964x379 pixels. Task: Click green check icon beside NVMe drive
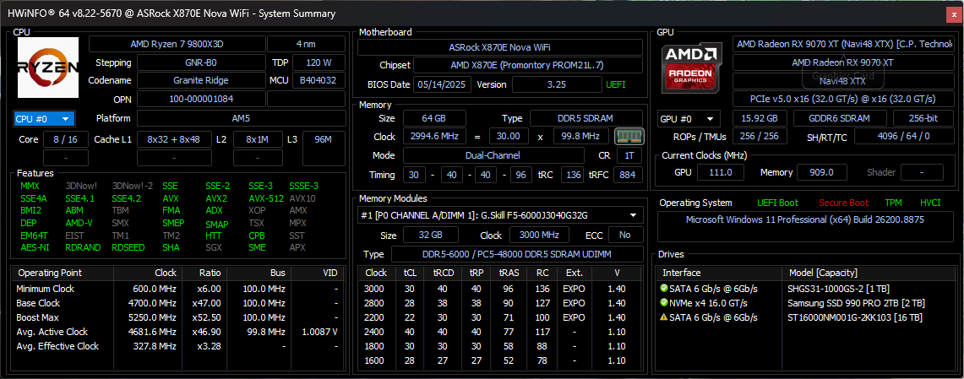click(663, 303)
